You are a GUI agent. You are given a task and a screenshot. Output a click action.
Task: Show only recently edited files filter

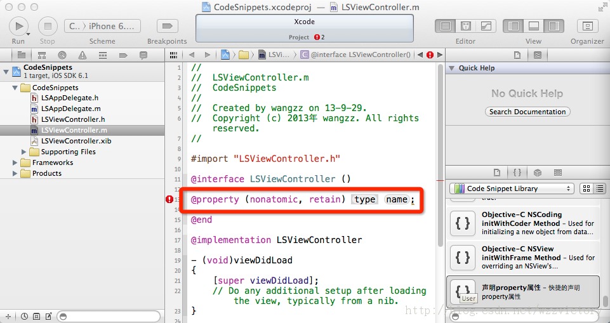(x=24, y=316)
